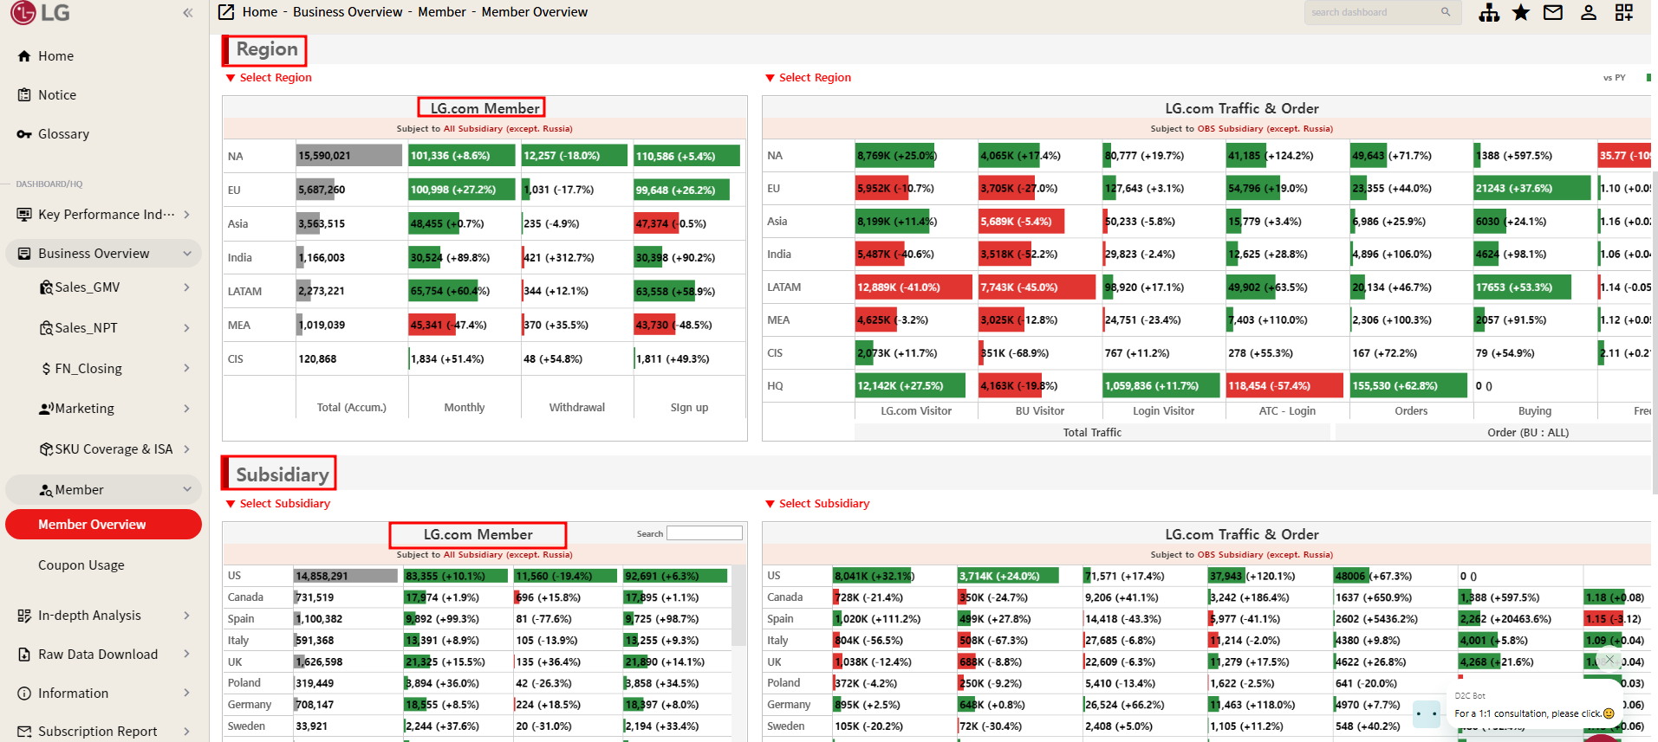1658x742 pixels.
Task: Open the sitemap hierarchy icon
Action: [x=1489, y=13]
